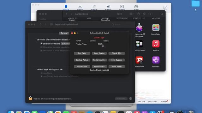The width and height of the screenshot is (202, 113).
Task: Select the Podcasts app icon
Action: point(156,60)
